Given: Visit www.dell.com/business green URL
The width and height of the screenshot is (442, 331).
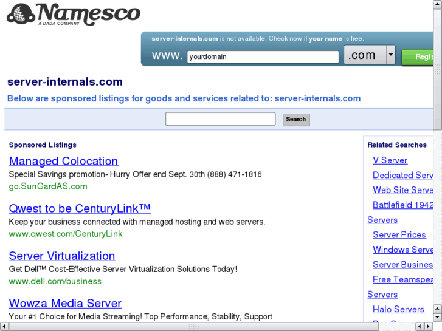Looking at the screenshot, I should tap(55, 281).
